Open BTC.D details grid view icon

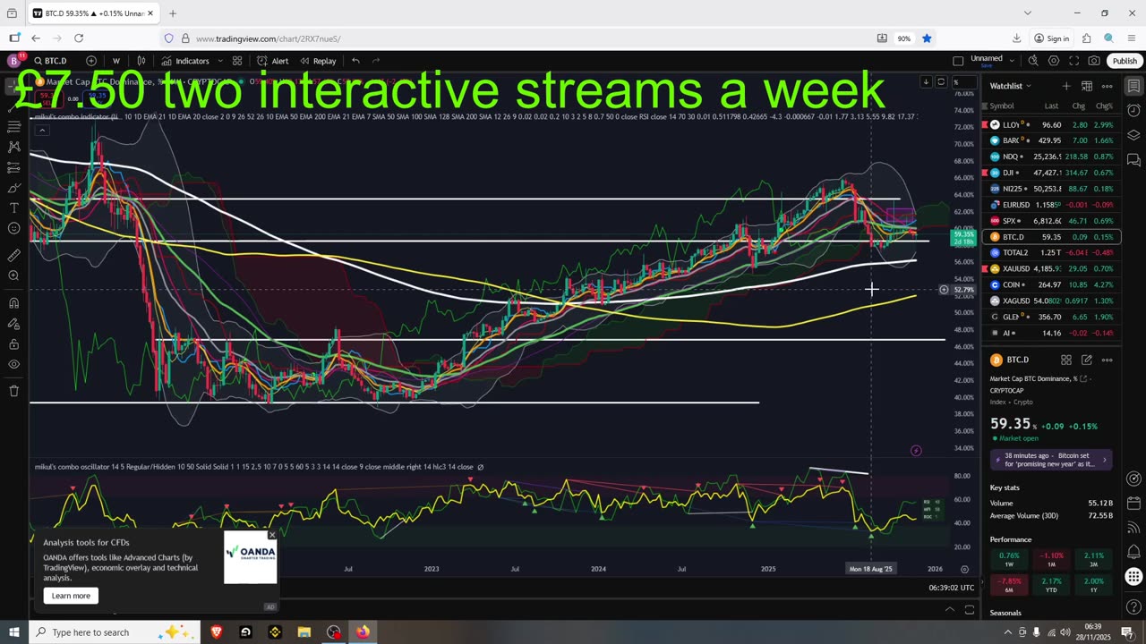point(1066,360)
